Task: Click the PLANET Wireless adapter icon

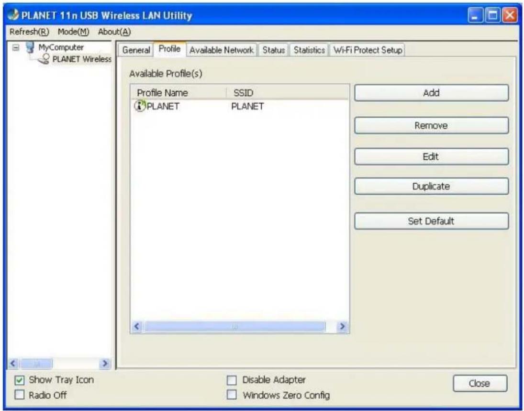Action: (44, 59)
